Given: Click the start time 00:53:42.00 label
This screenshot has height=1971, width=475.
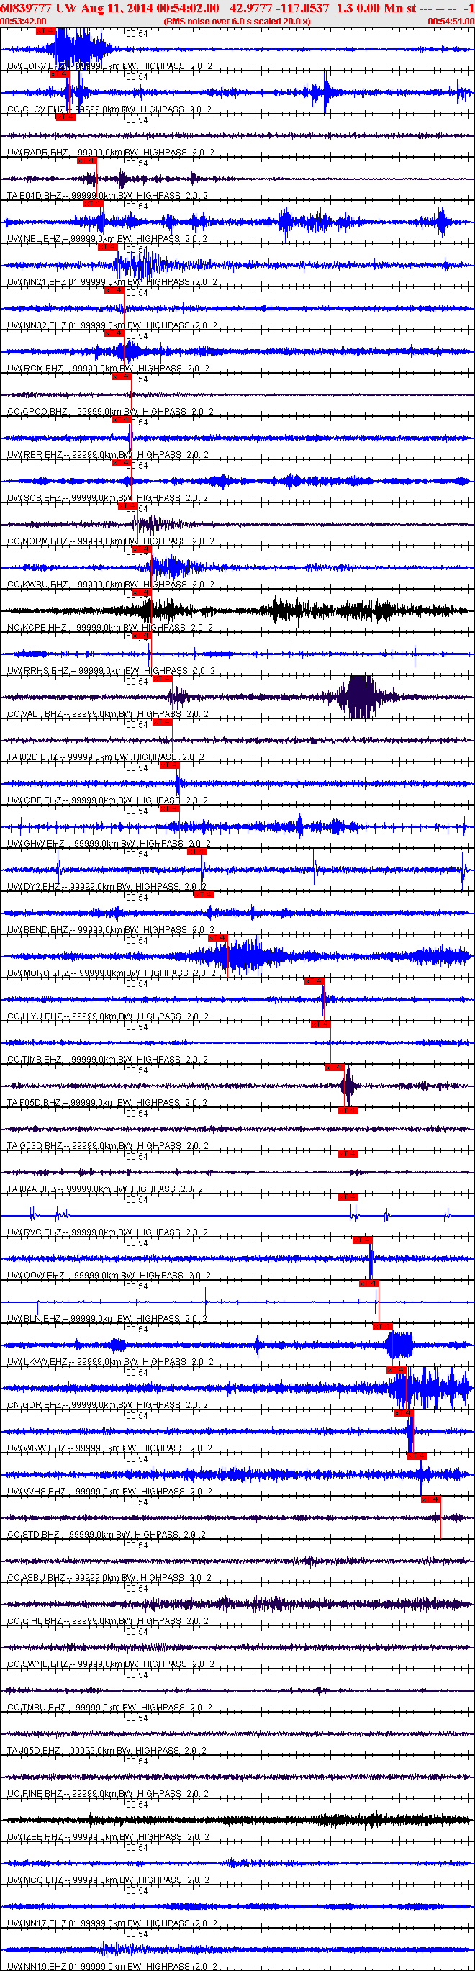Looking at the screenshot, I should click(x=23, y=22).
